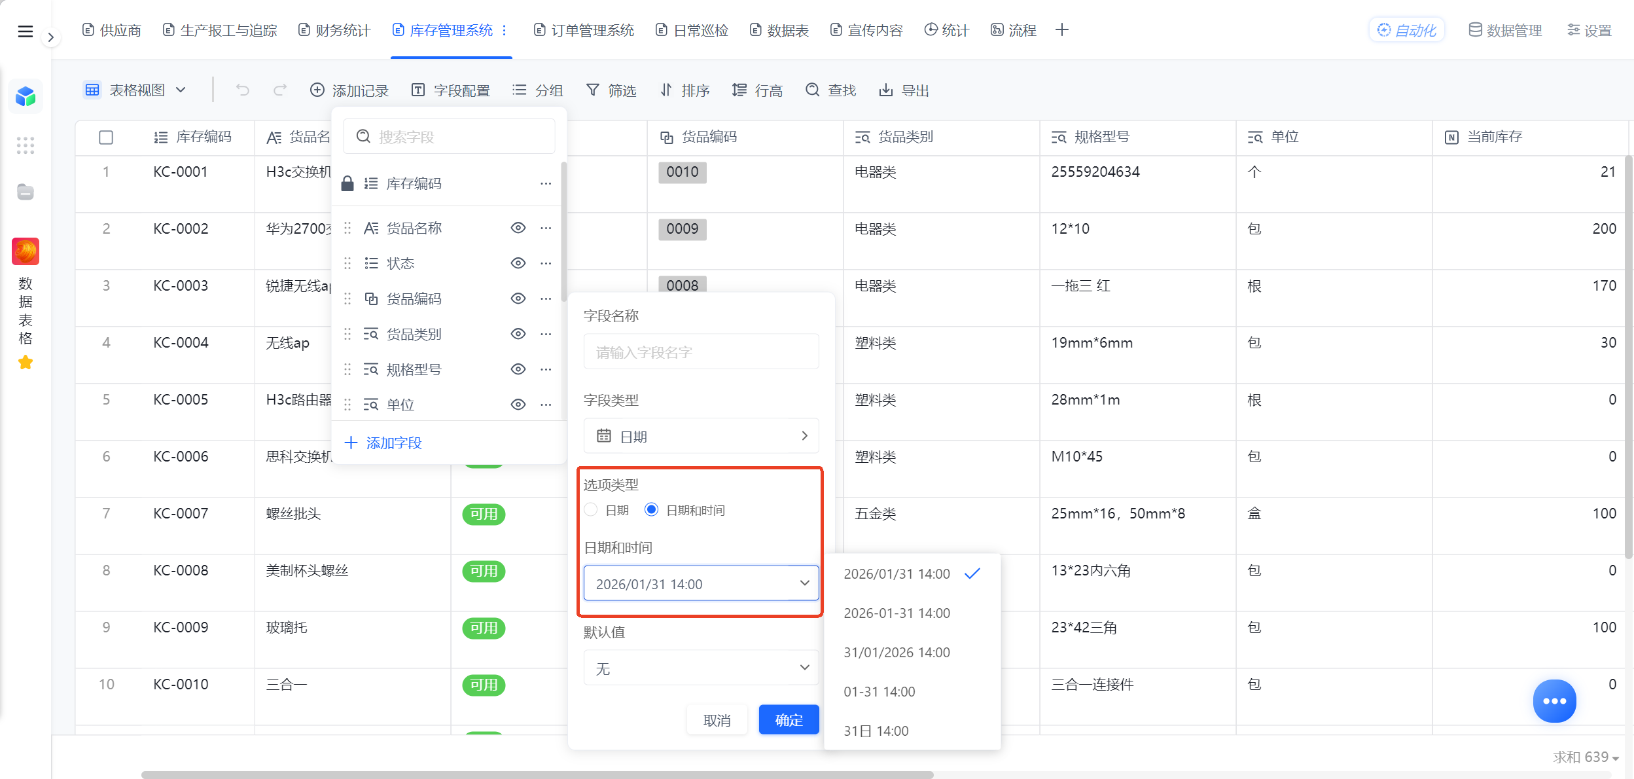Open more options for 库存编码 field
This screenshot has width=1634, height=779.
point(546,184)
